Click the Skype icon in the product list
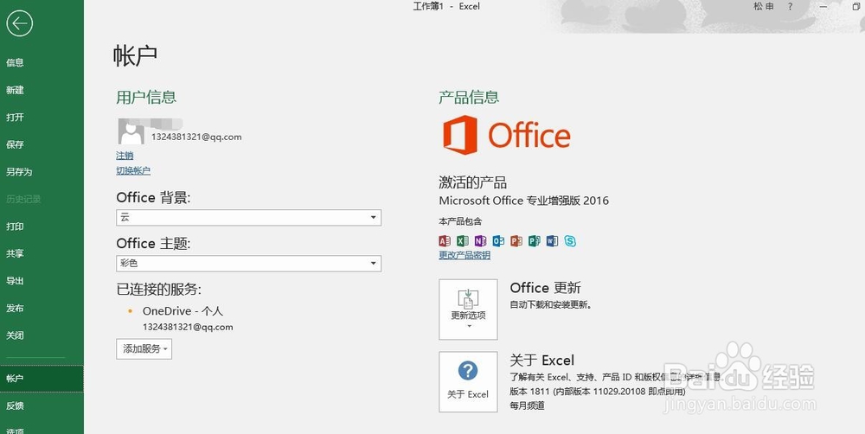The height and width of the screenshot is (434, 865). [x=570, y=241]
